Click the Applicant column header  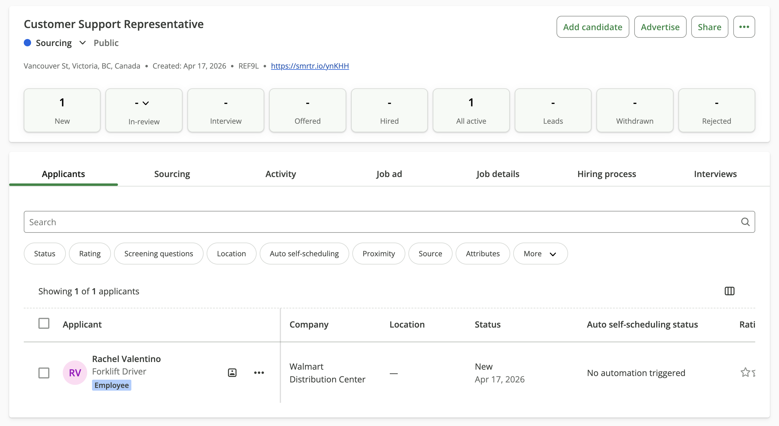82,325
